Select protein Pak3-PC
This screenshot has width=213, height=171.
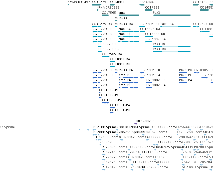pyautogui.click(x=185, y=75)
